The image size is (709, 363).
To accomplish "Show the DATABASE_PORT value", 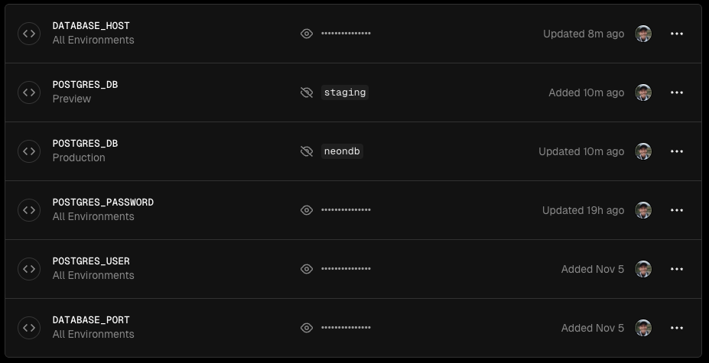I will (307, 328).
